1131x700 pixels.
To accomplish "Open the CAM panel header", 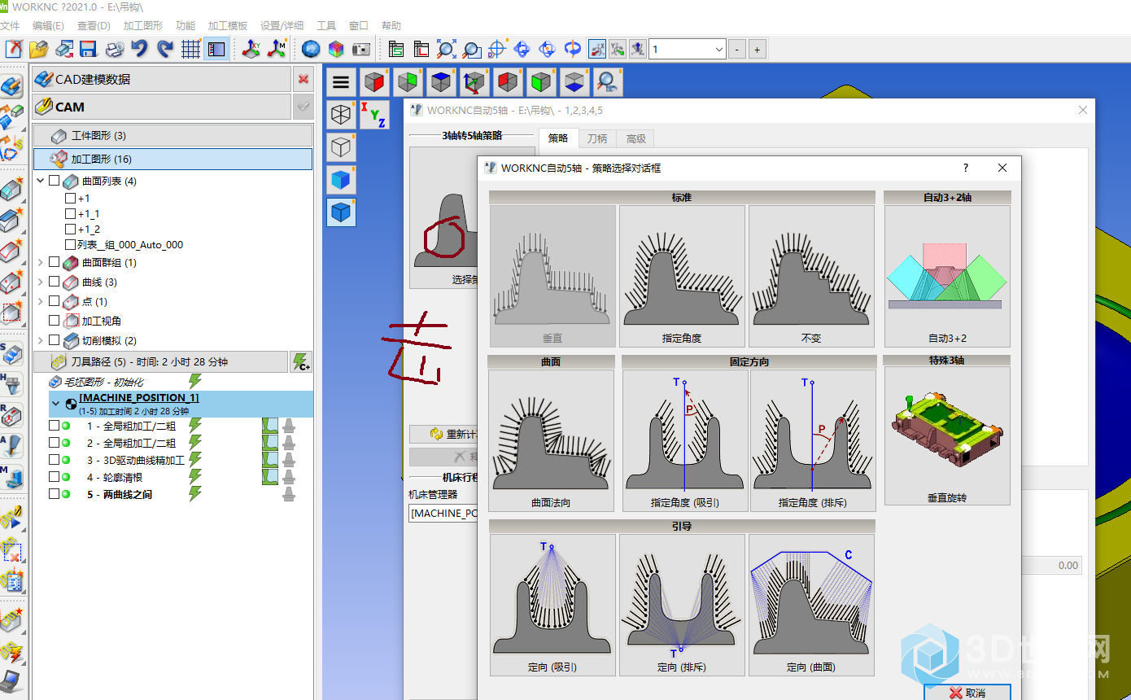I will [x=161, y=107].
